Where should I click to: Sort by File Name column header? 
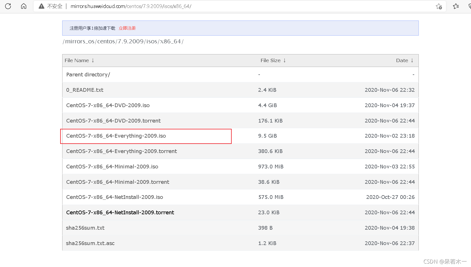tap(79, 60)
